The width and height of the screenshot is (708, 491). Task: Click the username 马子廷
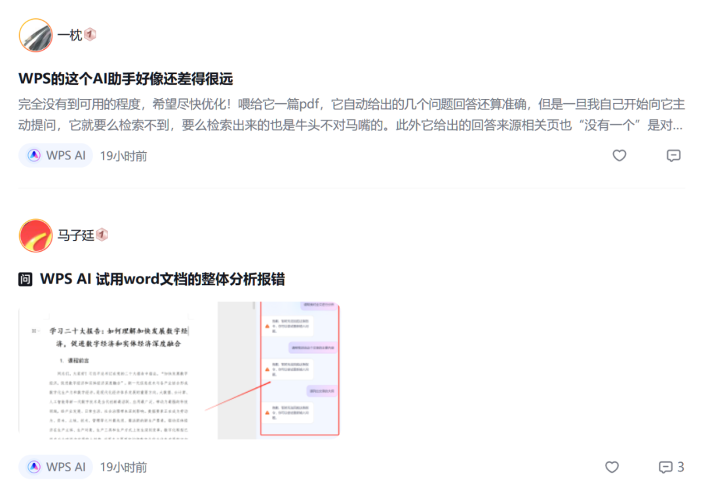coord(75,235)
